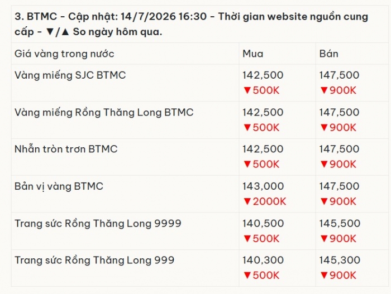The width and height of the screenshot is (391, 294).
Task: Click the Vàng miếng SJC BTMC row label
Action: [70, 75]
